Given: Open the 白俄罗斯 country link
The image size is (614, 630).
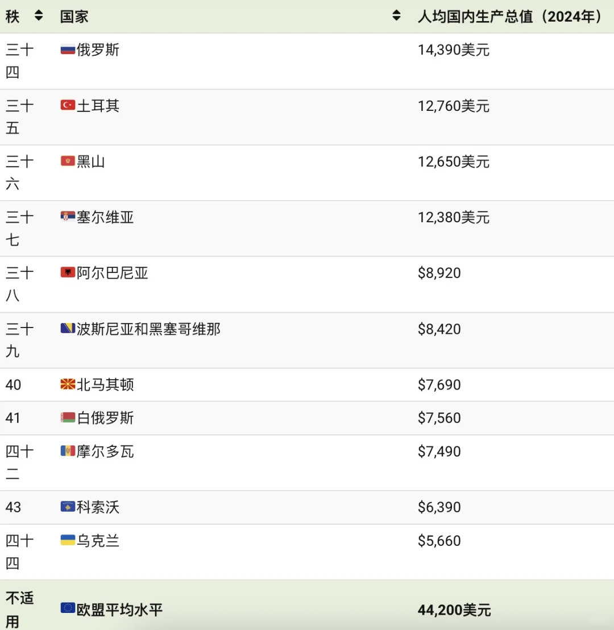Looking at the screenshot, I should (x=105, y=418).
